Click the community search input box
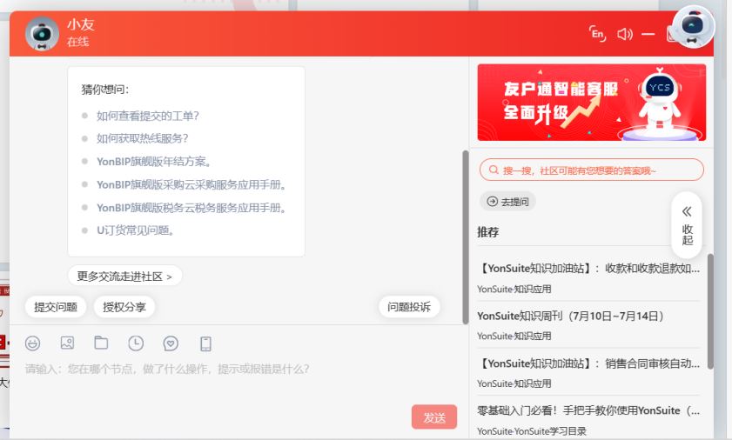Image resolution: width=732 pixels, height=440 pixels. [x=591, y=170]
